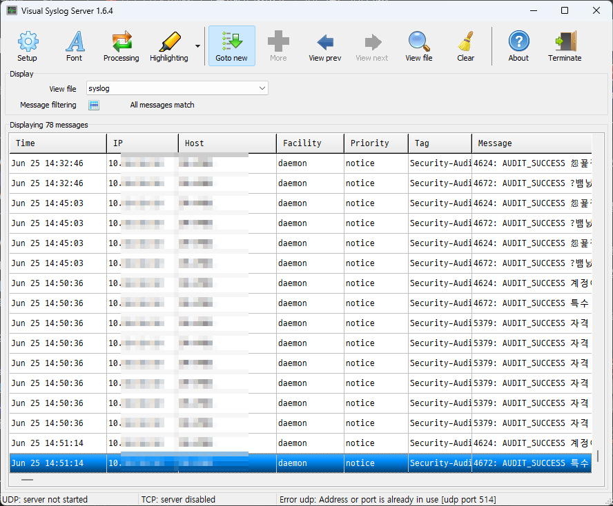Image resolution: width=613 pixels, height=506 pixels.
Task: Sort by the Tag column header
Action: [x=440, y=143]
